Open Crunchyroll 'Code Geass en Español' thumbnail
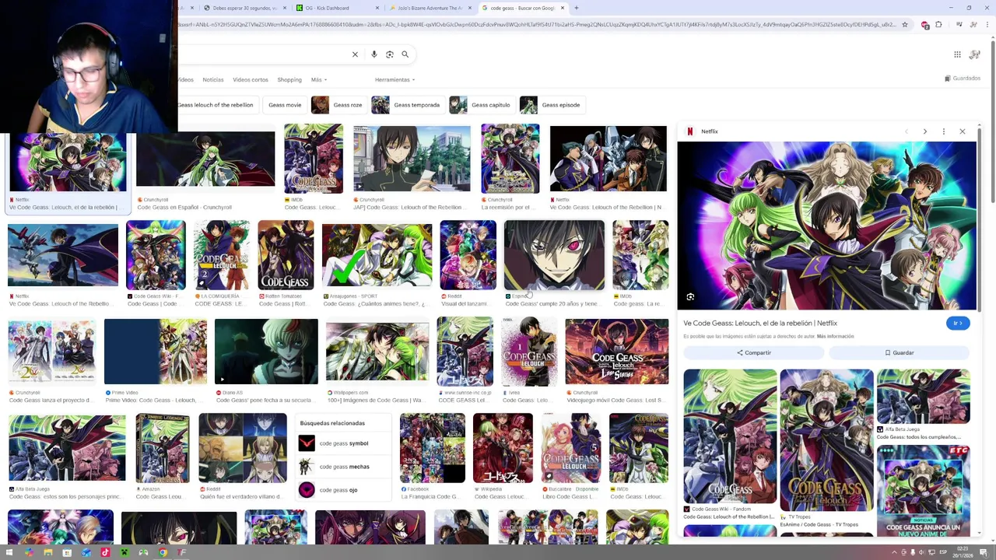 pyautogui.click(x=205, y=159)
